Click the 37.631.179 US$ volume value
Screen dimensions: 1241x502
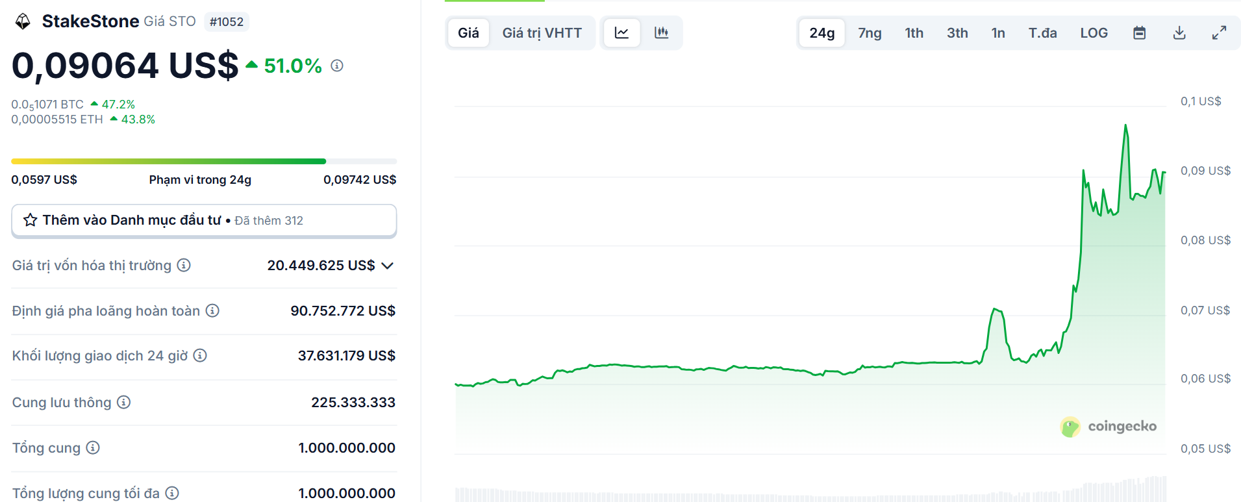click(x=347, y=356)
